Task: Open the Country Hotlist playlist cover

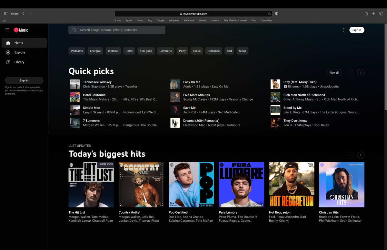Action: (x=141, y=185)
